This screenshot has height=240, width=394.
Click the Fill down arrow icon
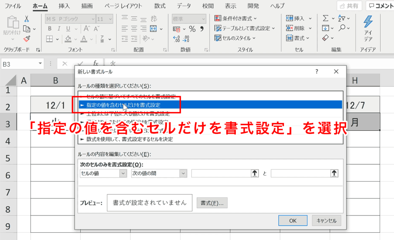tap(326, 28)
